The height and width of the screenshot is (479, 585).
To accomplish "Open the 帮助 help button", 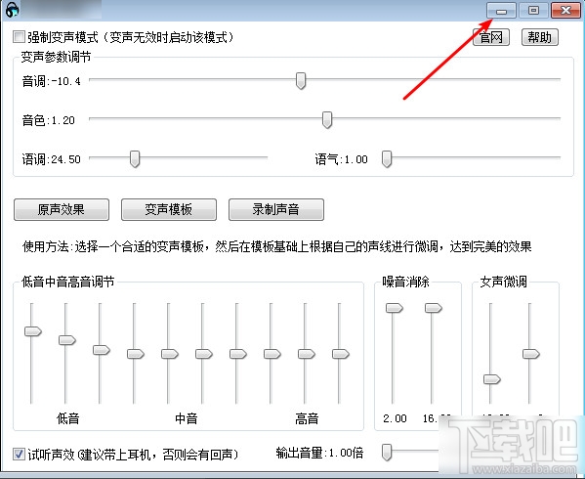I will click(539, 37).
